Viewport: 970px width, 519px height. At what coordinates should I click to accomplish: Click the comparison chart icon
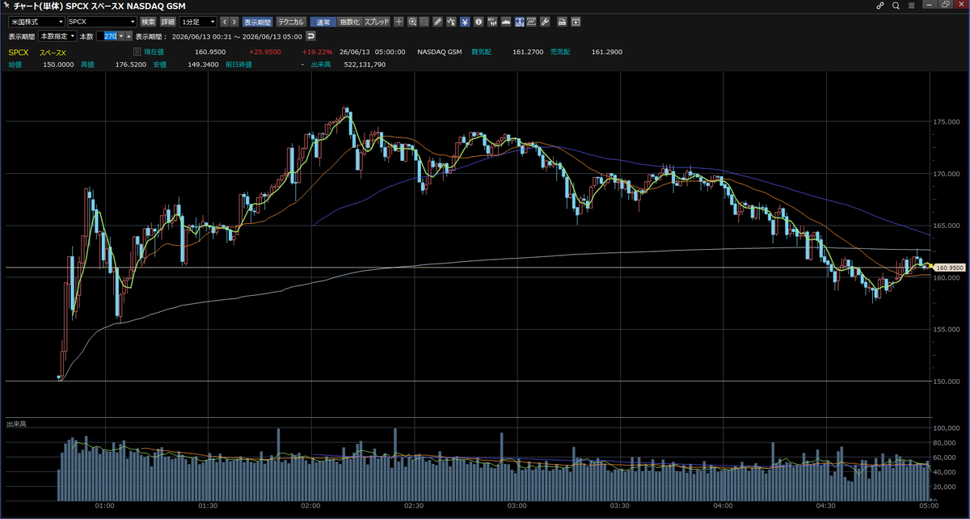tap(531, 22)
